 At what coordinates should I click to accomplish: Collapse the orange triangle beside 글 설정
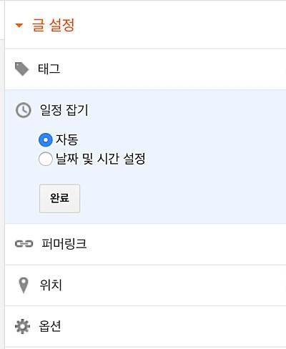point(19,25)
